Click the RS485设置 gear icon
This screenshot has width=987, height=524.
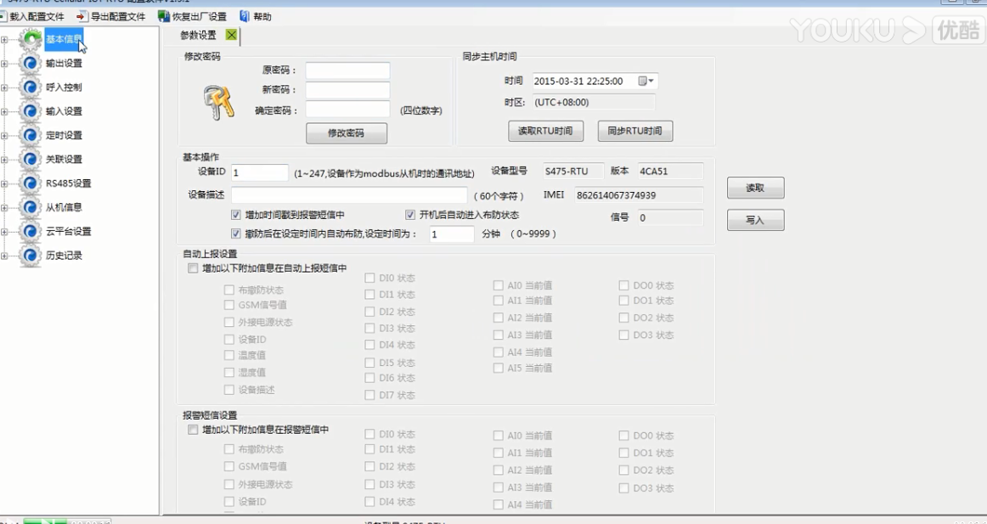[x=31, y=183]
